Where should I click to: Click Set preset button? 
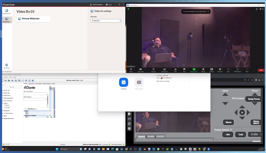228,134
